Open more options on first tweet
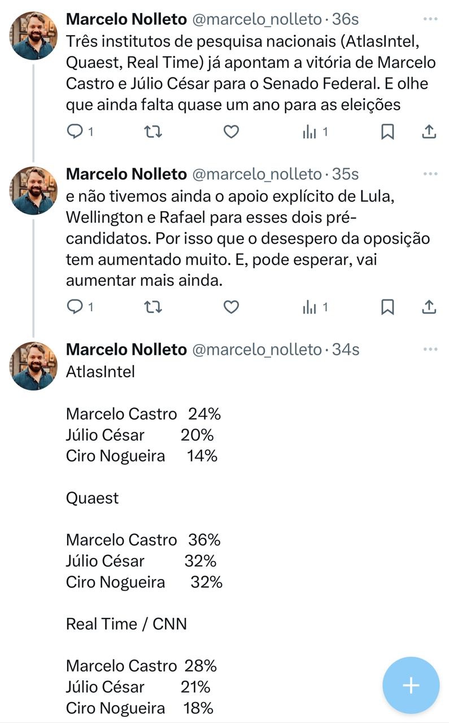Viewport: 449px width, 723px height. click(x=430, y=19)
